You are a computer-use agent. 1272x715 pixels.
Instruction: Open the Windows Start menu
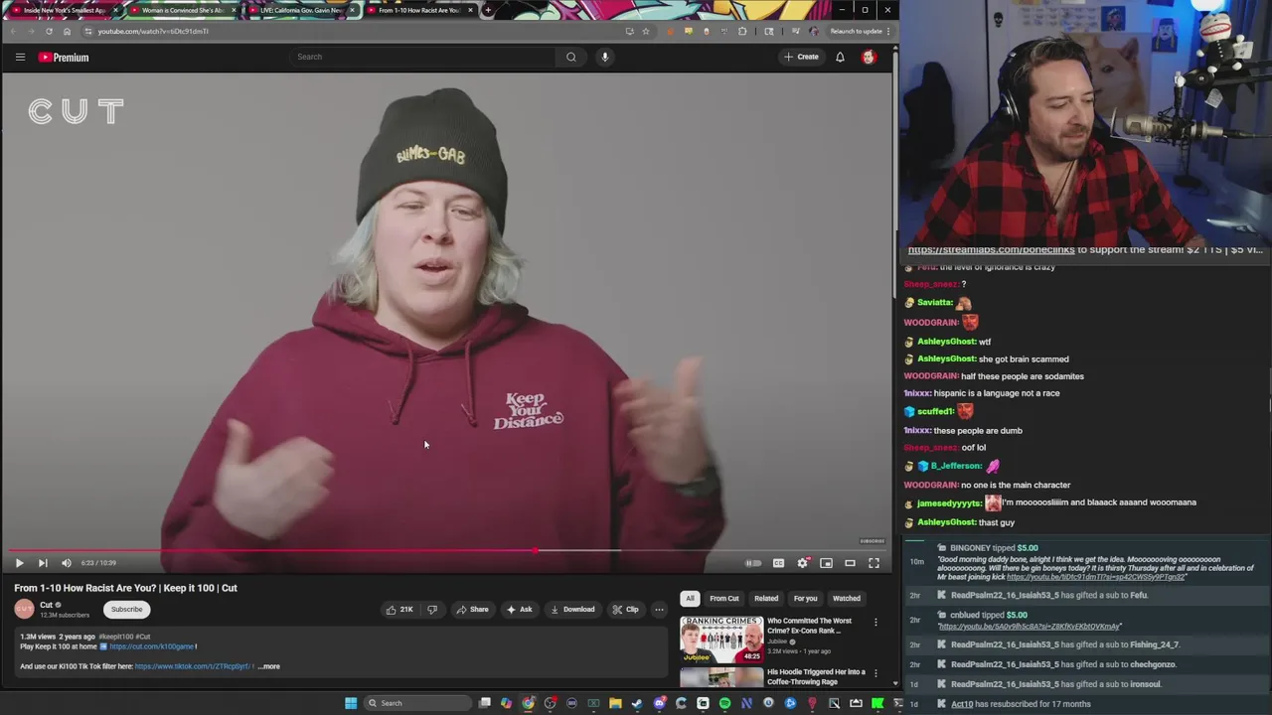coord(351,703)
